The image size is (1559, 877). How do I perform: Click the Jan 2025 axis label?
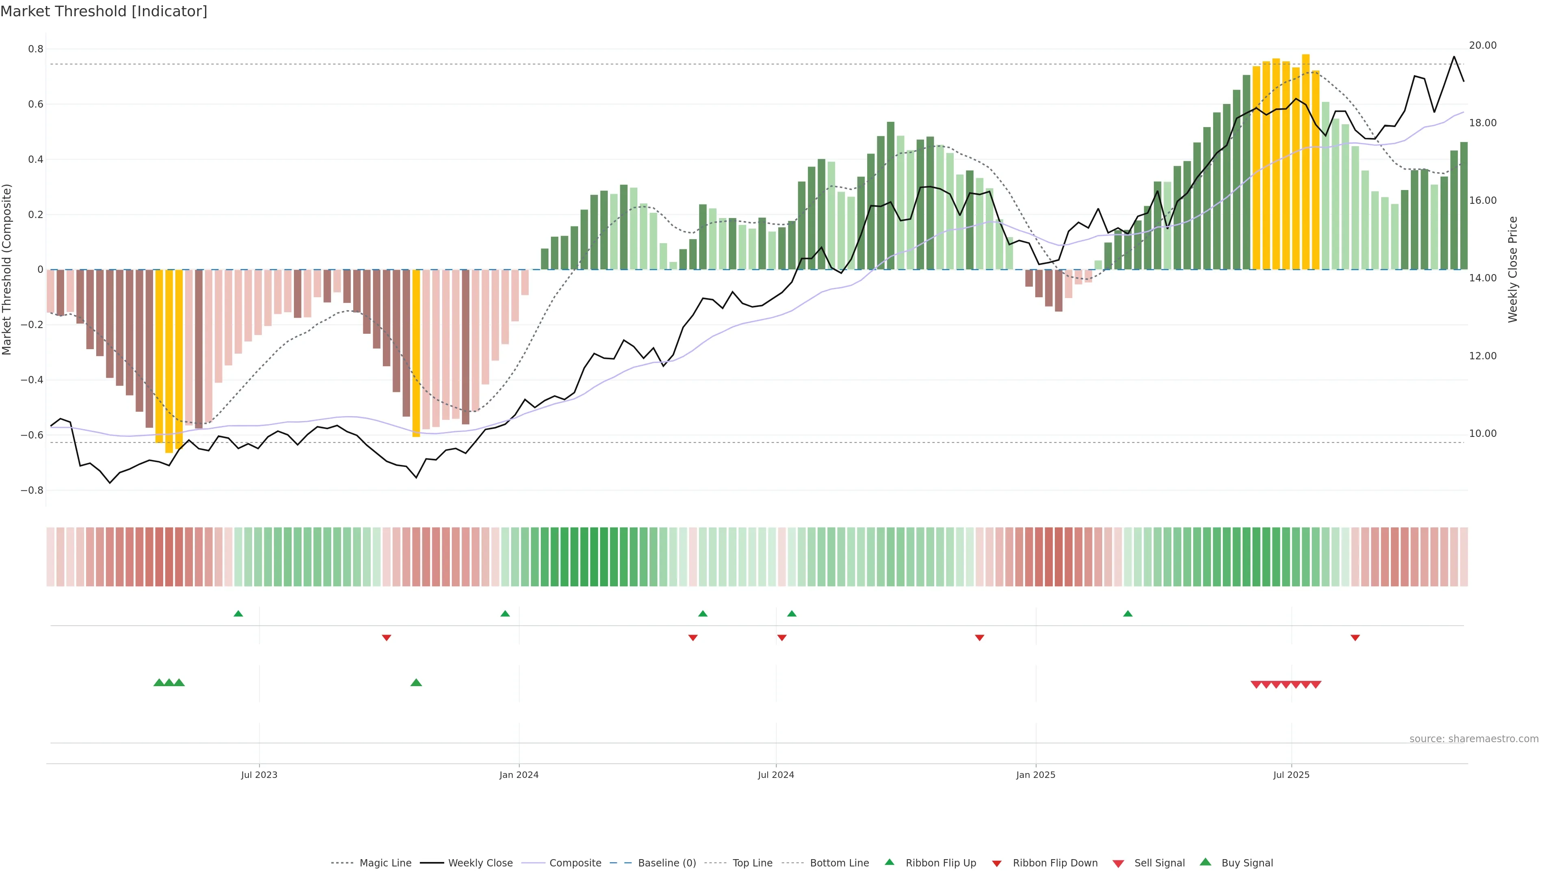pyautogui.click(x=1036, y=775)
